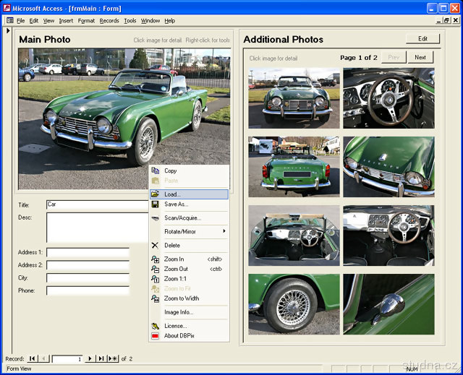
Task: Select the wire wheel close-up thumbnail
Action: tap(294, 303)
